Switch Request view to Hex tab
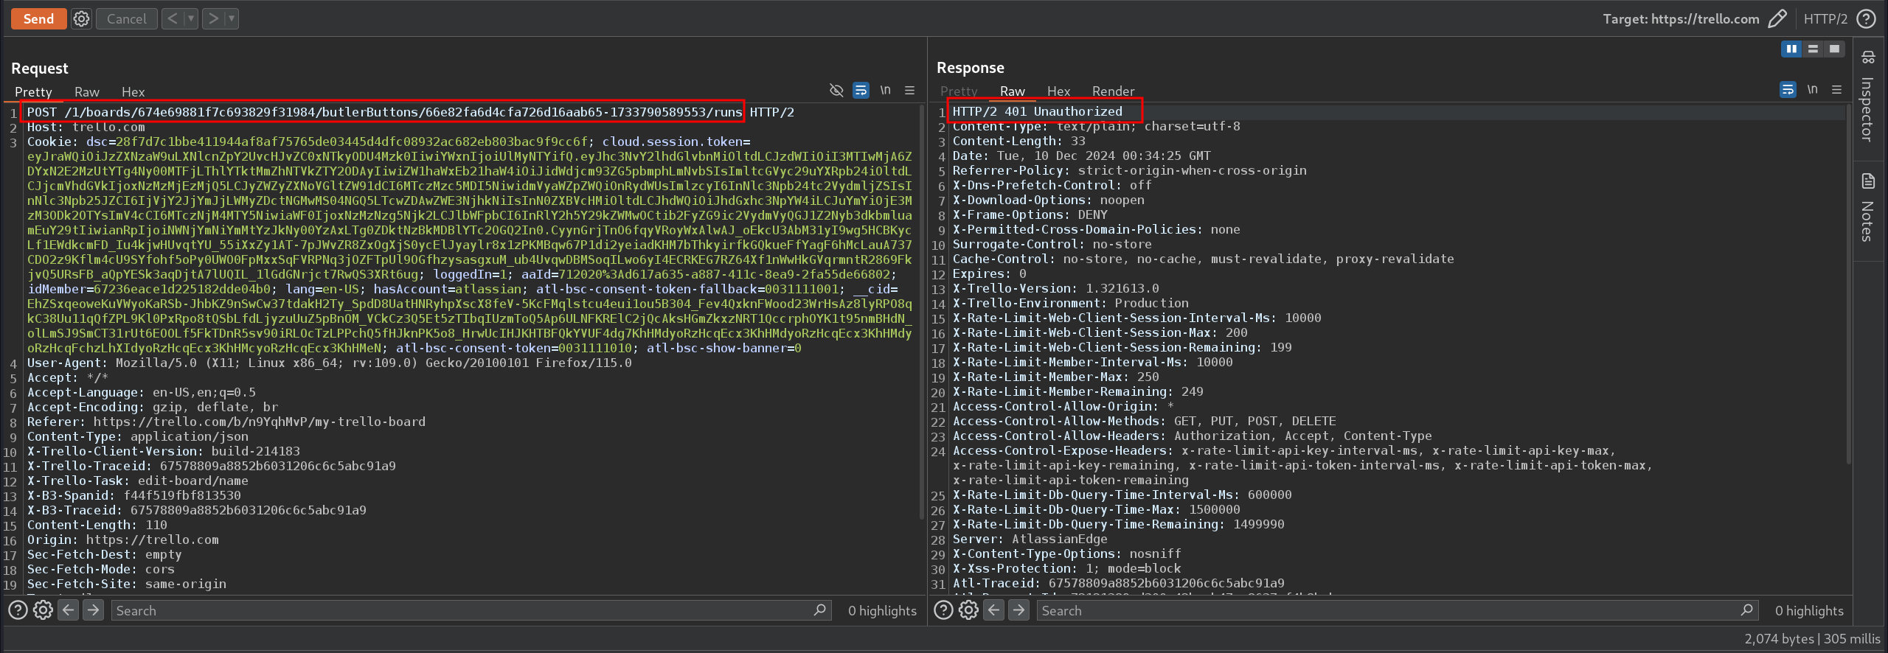Image resolution: width=1888 pixels, height=653 pixels. pyautogui.click(x=133, y=92)
